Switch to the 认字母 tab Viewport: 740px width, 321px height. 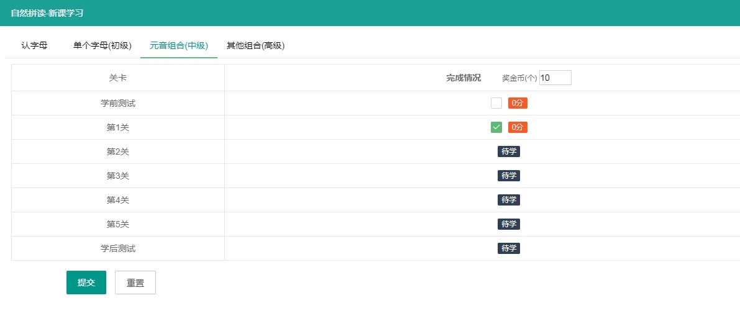pyautogui.click(x=34, y=46)
